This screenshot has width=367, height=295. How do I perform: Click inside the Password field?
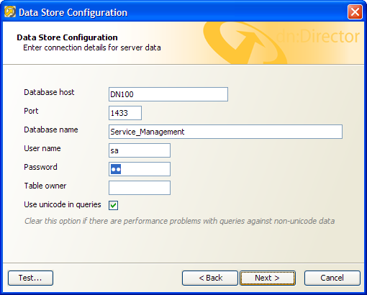coord(140,169)
